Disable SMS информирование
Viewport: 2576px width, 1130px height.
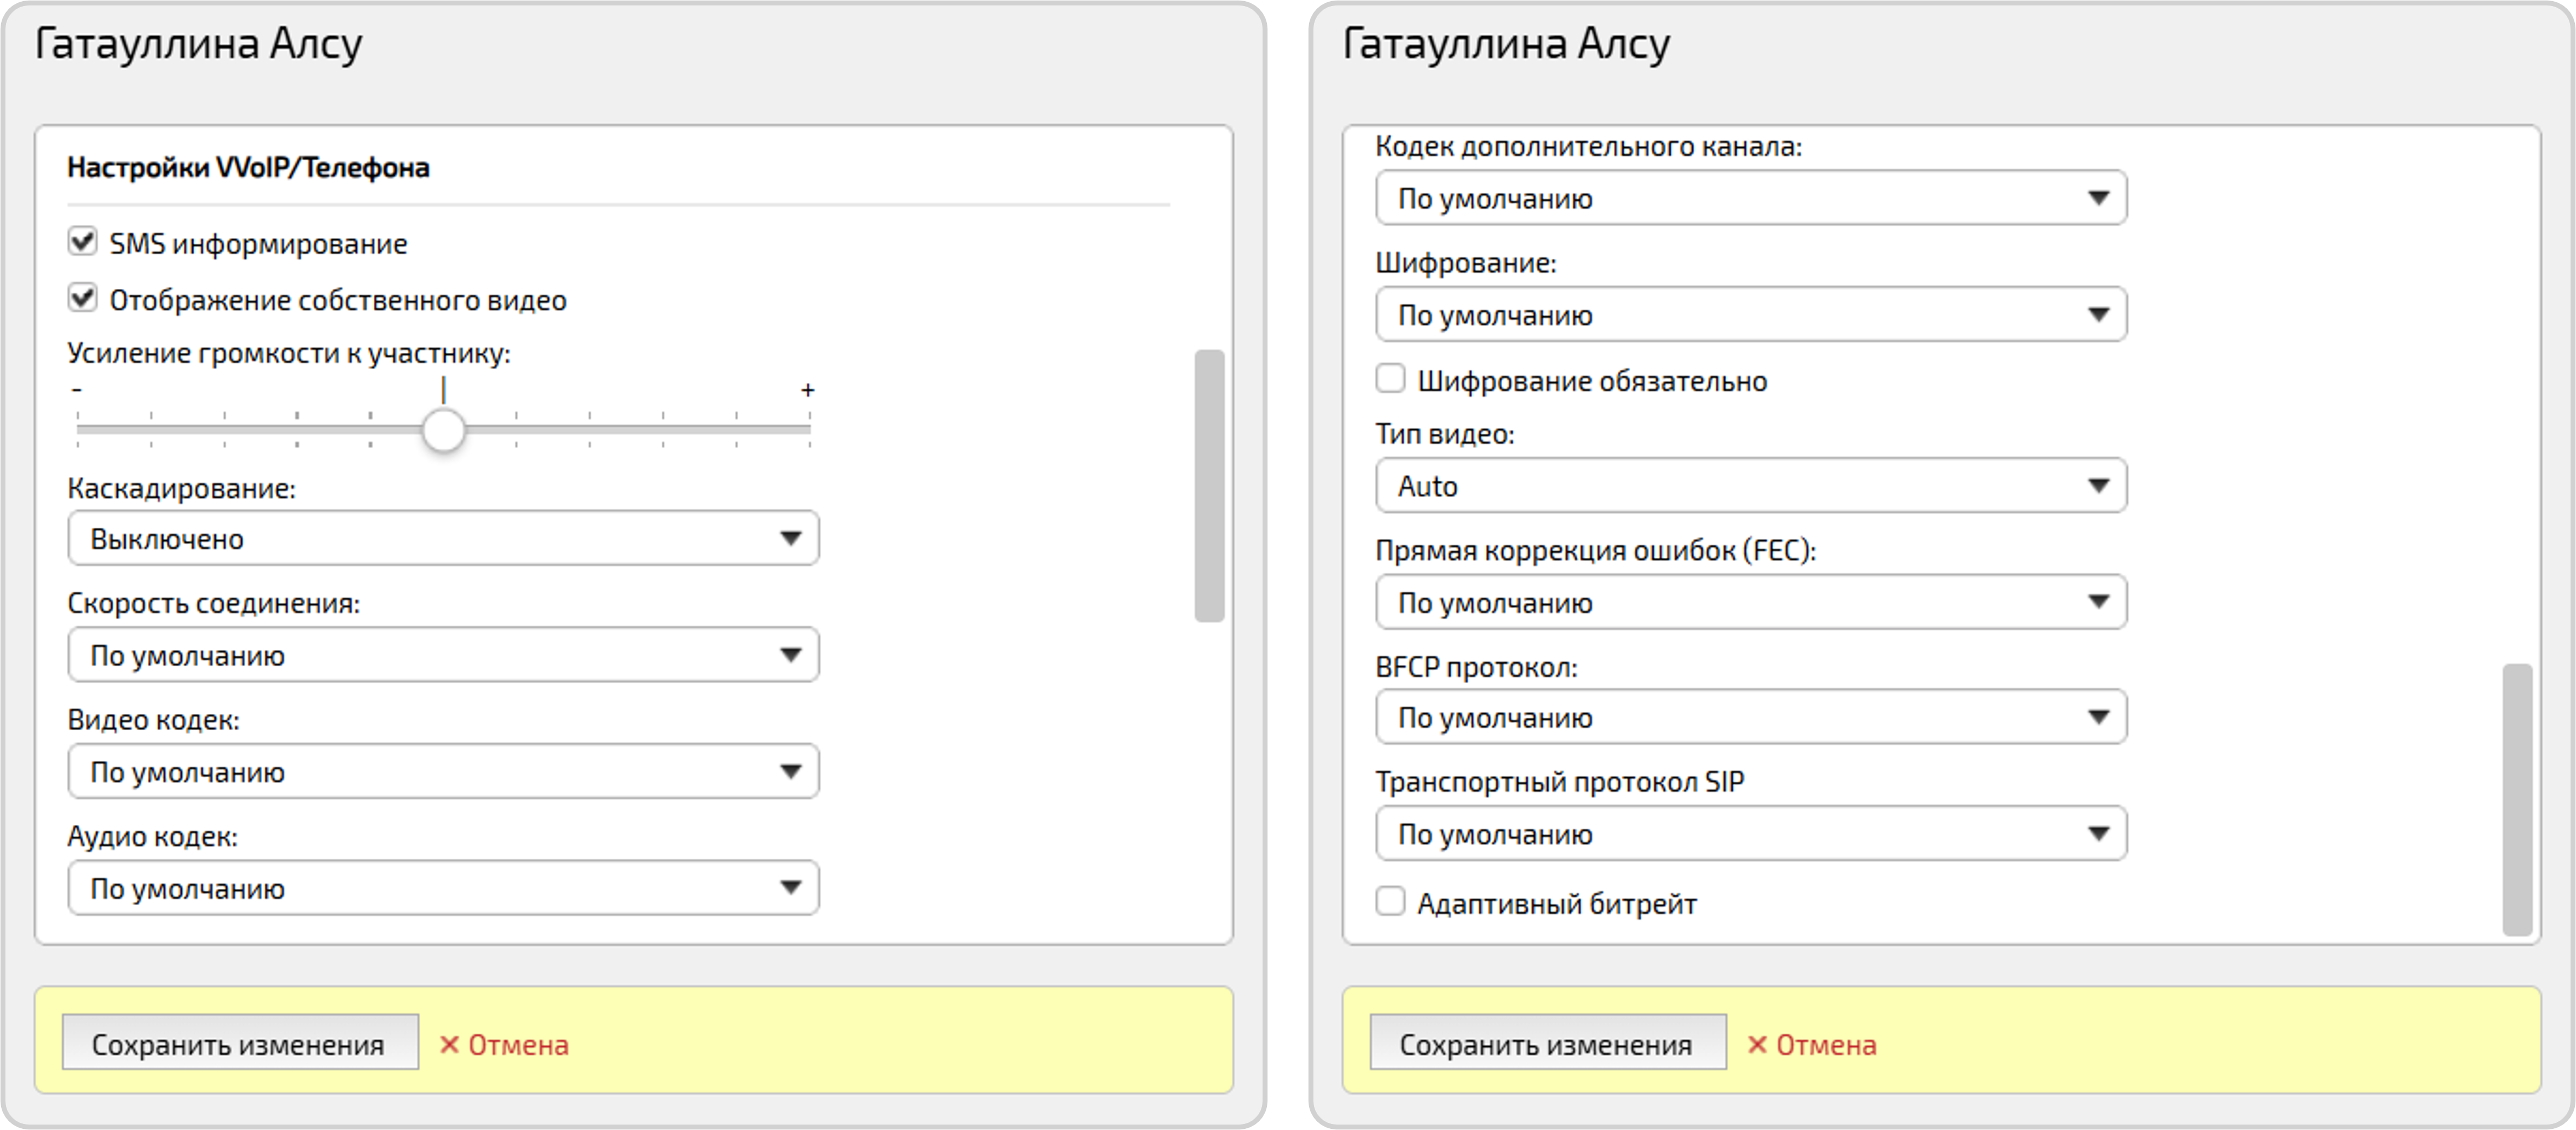(x=82, y=241)
